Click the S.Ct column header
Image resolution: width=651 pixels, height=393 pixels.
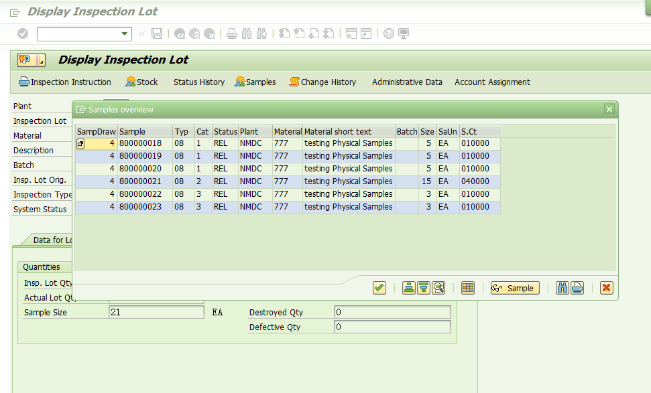(480, 131)
